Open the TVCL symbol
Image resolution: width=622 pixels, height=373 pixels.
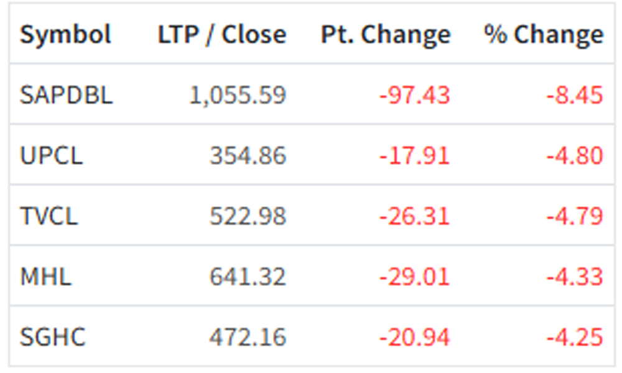(x=49, y=216)
